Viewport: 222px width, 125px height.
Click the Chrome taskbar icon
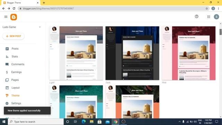point(116,122)
